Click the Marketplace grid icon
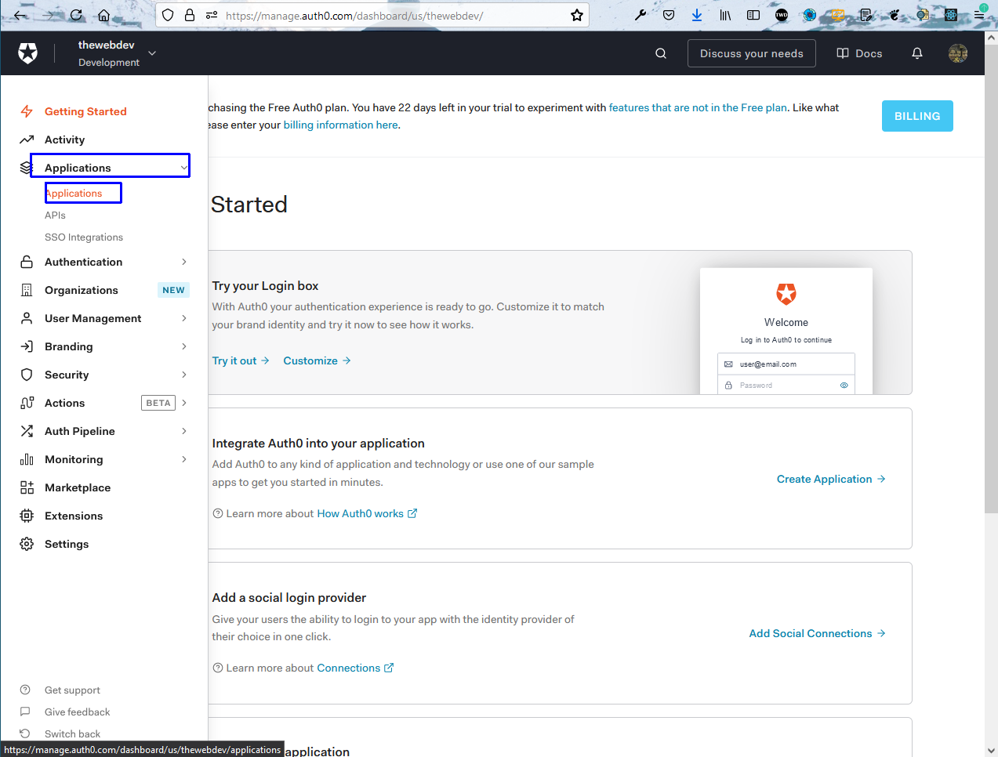The height and width of the screenshot is (757, 998). [x=27, y=487]
